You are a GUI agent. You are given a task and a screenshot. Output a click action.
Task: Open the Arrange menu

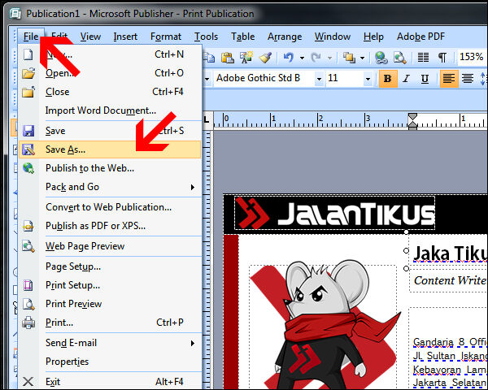285,37
